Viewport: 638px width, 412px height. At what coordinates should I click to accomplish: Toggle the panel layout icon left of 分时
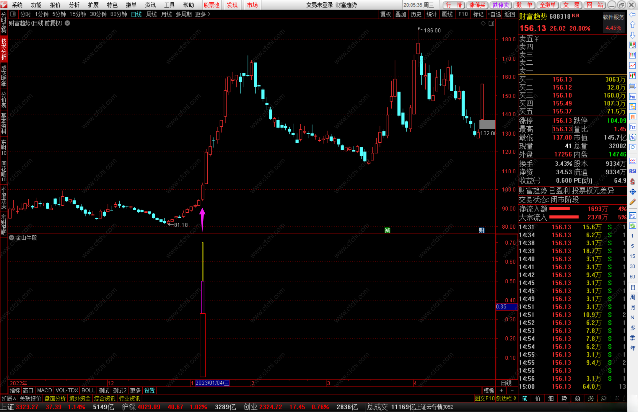tap(13, 14)
